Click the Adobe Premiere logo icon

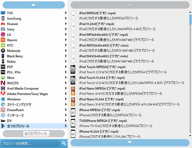3,94
